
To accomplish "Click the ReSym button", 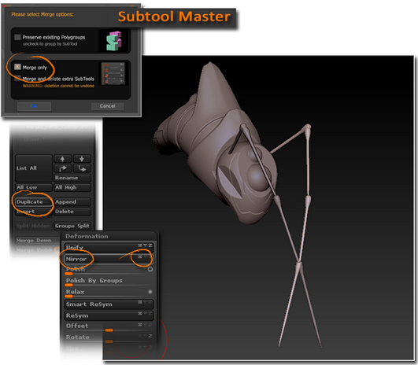I will (x=109, y=315).
